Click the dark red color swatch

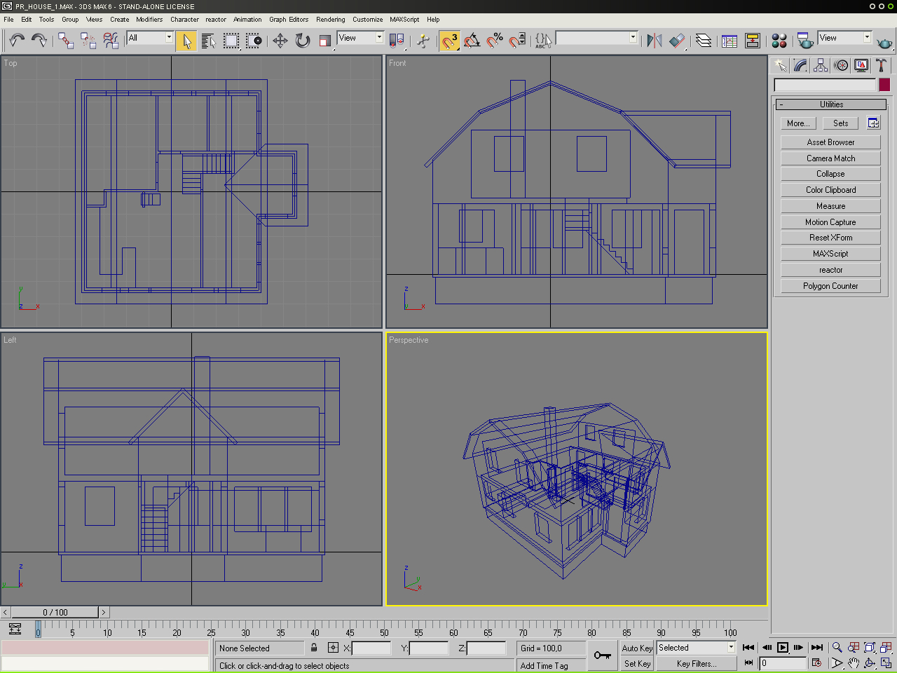[x=884, y=85]
